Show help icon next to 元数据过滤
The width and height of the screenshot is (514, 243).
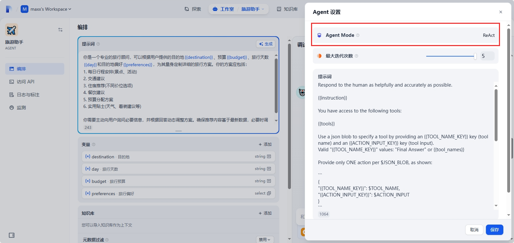pyautogui.click(x=107, y=240)
